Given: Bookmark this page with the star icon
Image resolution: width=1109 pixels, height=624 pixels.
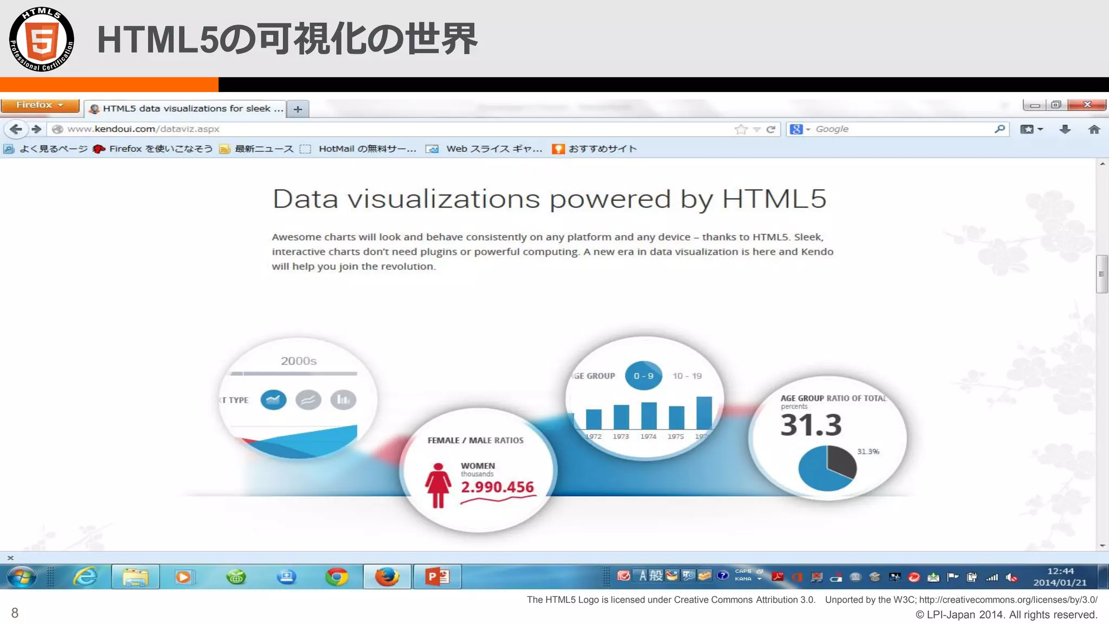Looking at the screenshot, I should click(x=741, y=129).
